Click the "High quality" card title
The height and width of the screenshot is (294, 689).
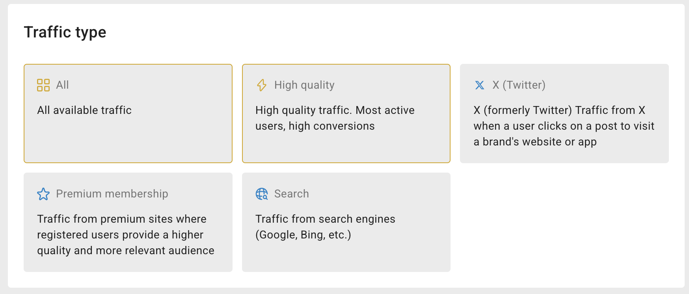click(x=304, y=85)
